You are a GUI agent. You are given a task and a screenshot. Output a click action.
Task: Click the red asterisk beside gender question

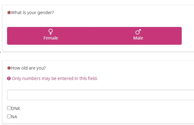[9, 13]
